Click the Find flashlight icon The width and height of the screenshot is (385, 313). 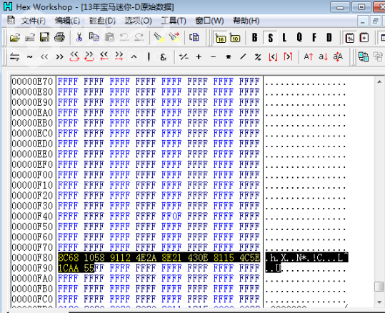point(159,37)
